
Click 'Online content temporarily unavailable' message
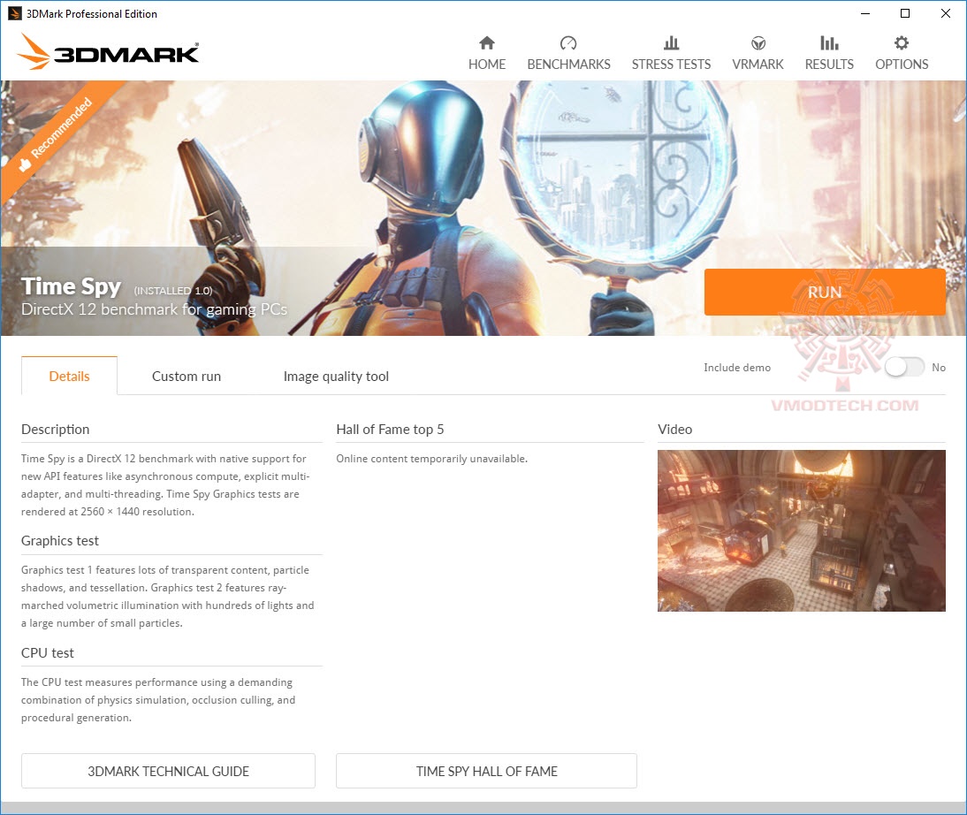(x=431, y=459)
